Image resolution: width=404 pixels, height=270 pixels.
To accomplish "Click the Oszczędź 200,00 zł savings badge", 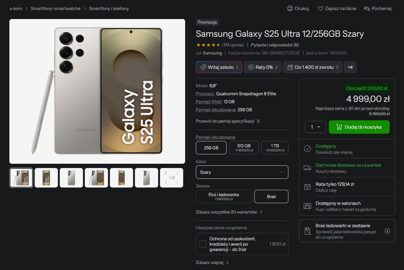I will pyautogui.click(x=366, y=88).
